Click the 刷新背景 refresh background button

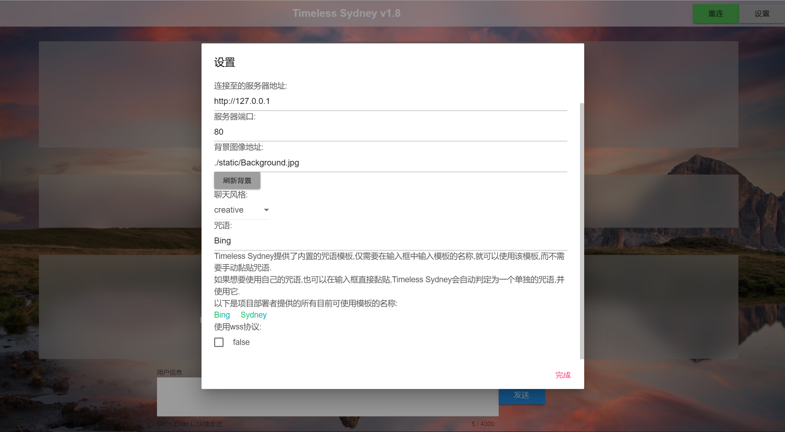[x=237, y=180]
